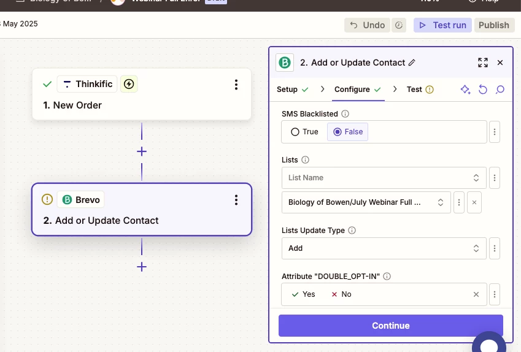Click the Brevo logo in panel header
This screenshot has width=521, height=352.
point(285,63)
